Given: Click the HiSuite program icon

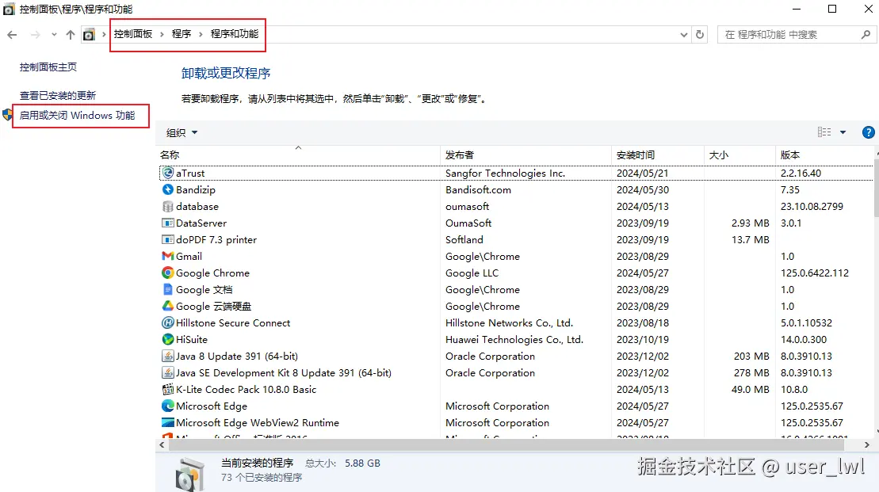Looking at the screenshot, I should 167,340.
